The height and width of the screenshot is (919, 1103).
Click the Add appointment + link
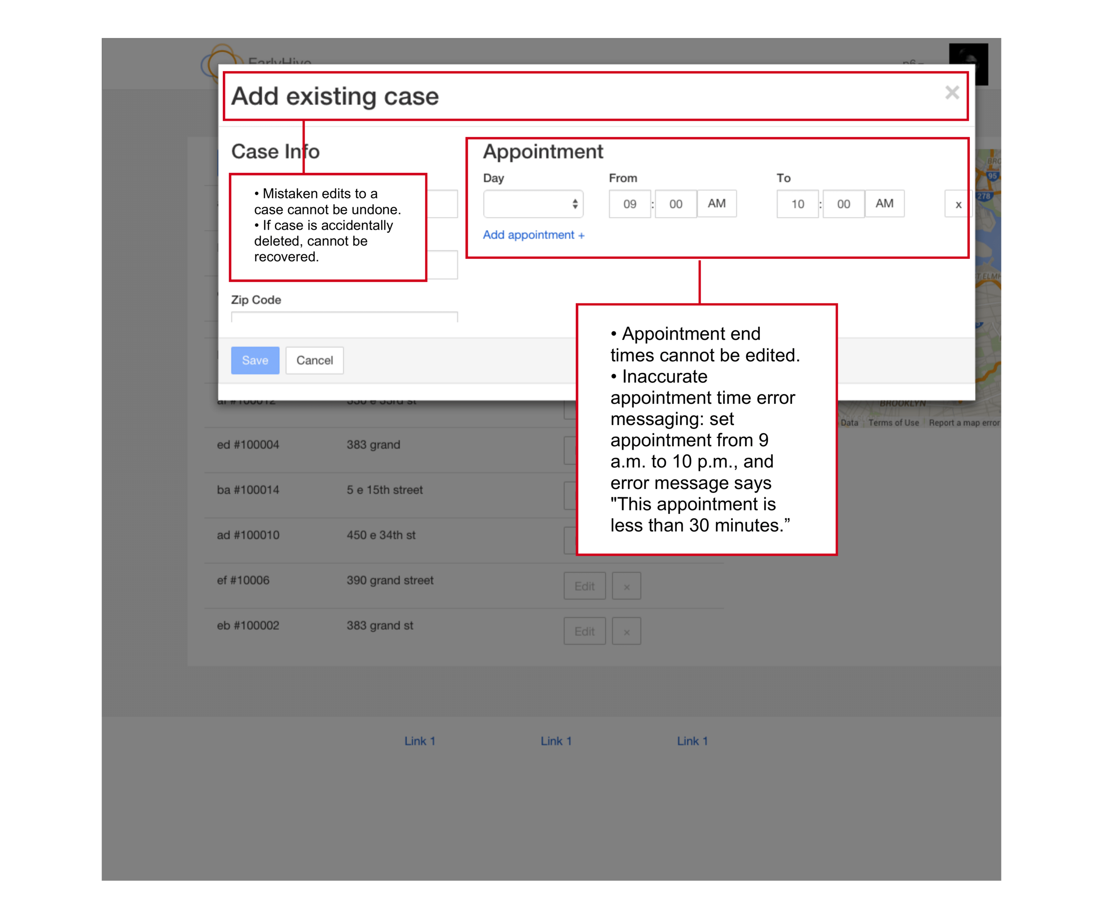pyautogui.click(x=534, y=235)
